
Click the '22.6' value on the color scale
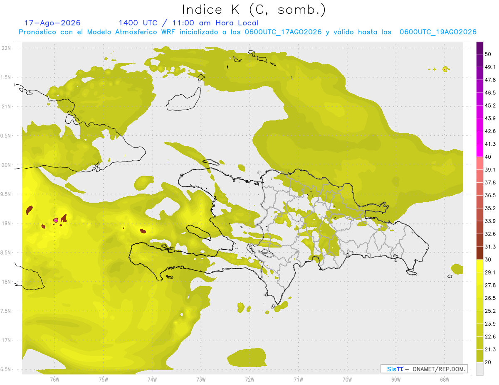tap(490, 336)
